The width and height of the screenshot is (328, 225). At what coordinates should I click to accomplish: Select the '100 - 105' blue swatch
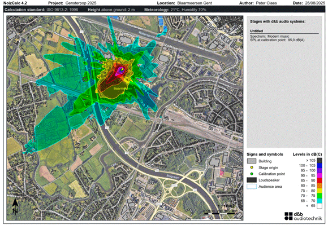(320, 165)
